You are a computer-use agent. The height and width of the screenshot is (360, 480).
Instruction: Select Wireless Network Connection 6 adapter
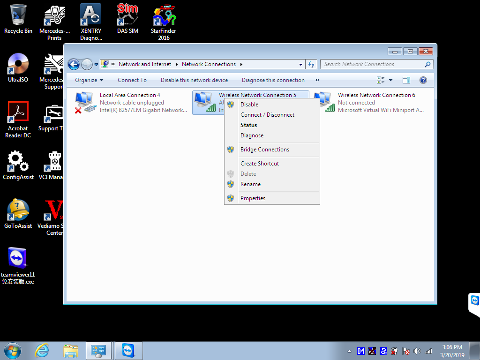tap(370, 103)
